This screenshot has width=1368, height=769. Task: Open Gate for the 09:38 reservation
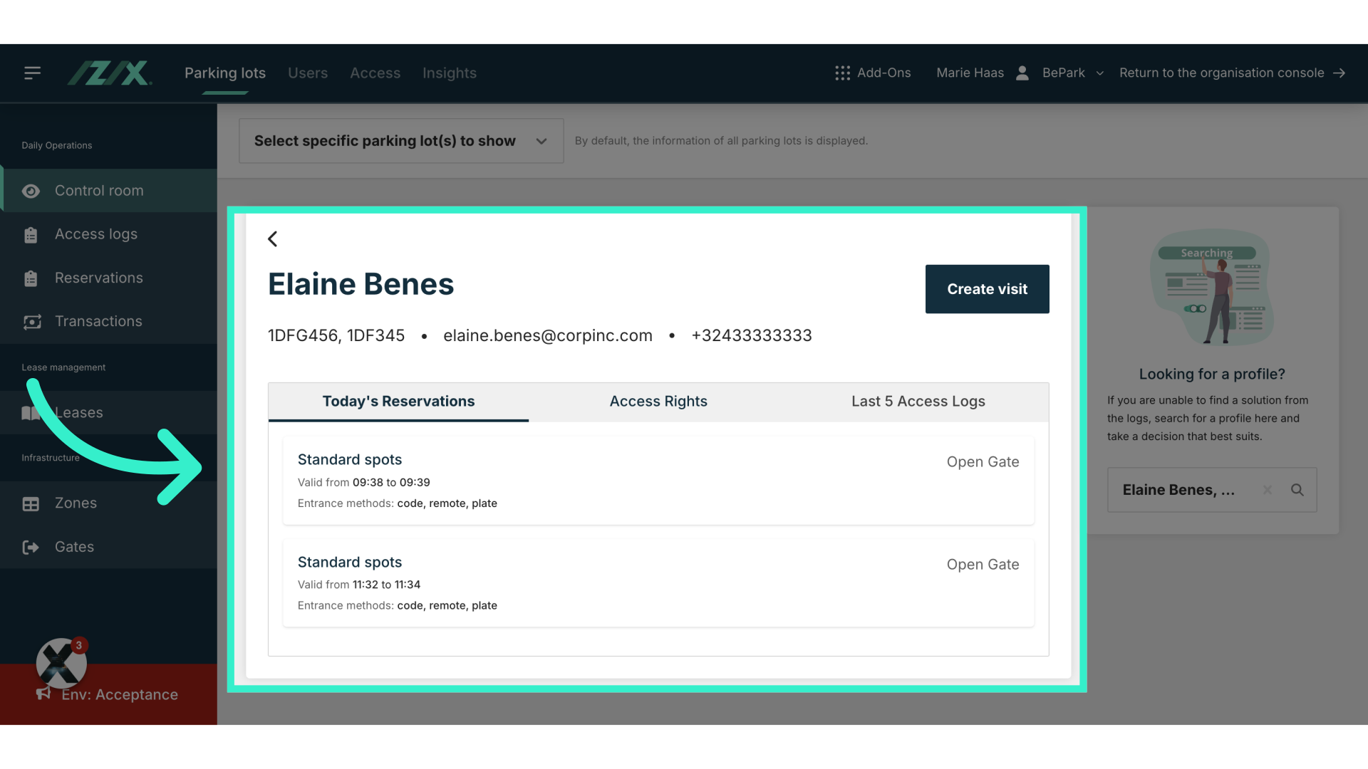982,462
